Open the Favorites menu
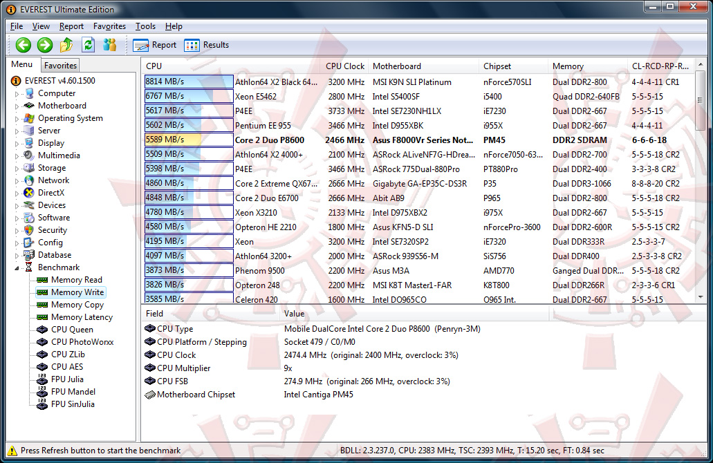713x463 pixels. click(x=109, y=26)
